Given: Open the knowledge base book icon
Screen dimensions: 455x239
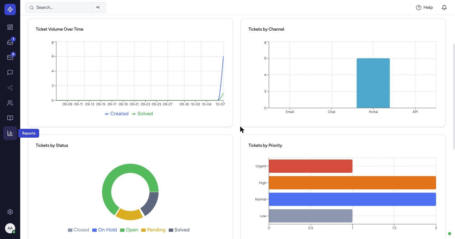Looking at the screenshot, I should tap(10, 118).
